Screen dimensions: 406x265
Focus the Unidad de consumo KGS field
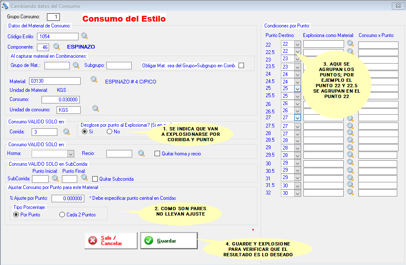tap(69, 110)
